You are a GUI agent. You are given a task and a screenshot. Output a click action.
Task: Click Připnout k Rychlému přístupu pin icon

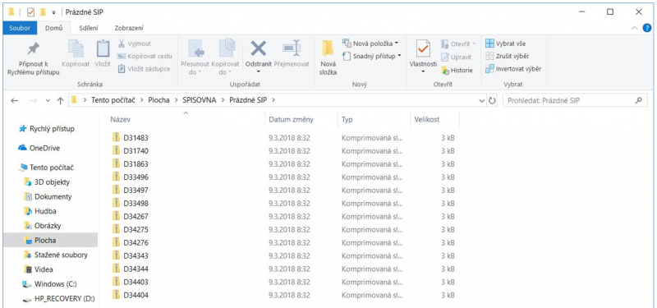[34, 49]
